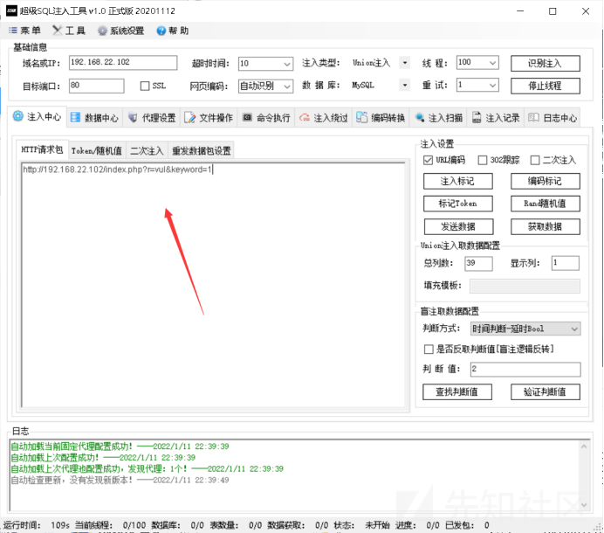The width and height of the screenshot is (604, 533).
Task: Click inside the HTTP request text area
Action: coord(213,285)
